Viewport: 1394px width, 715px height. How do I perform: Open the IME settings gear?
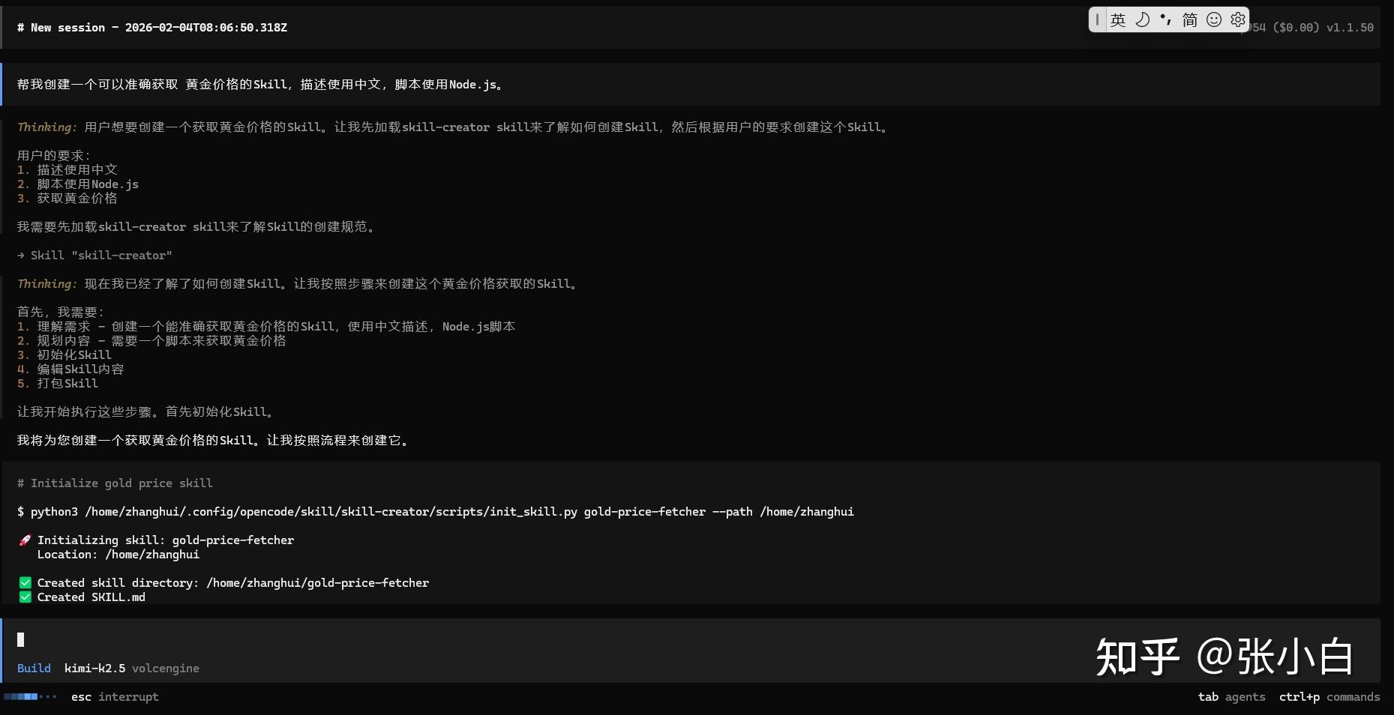tap(1237, 20)
